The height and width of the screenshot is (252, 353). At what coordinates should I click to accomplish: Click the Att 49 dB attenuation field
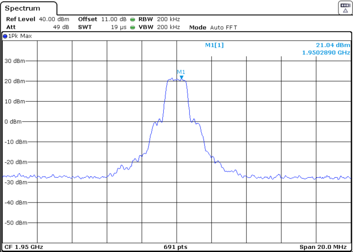tap(39, 27)
